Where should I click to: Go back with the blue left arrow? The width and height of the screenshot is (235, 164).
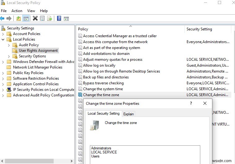[2, 19]
